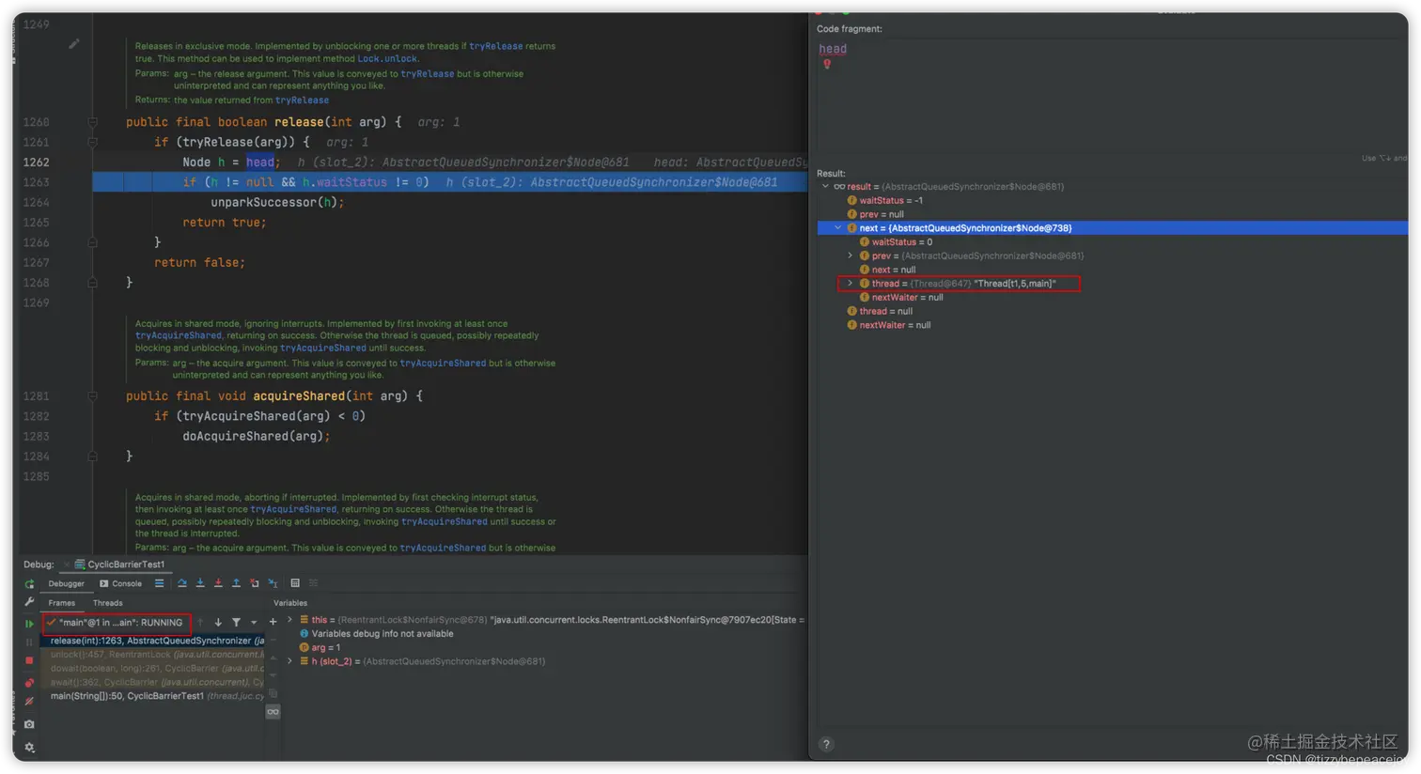Click the Pause Program icon
This screenshot has height=774, width=1421.
point(29,642)
